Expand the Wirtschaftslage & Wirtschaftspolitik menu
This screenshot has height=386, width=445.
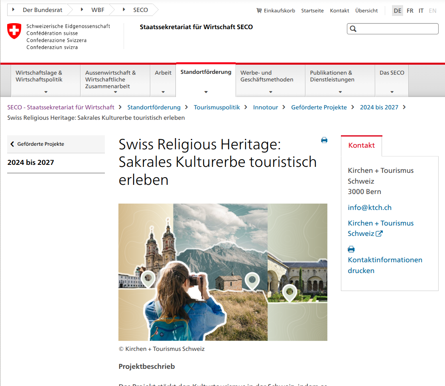(x=45, y=81)
